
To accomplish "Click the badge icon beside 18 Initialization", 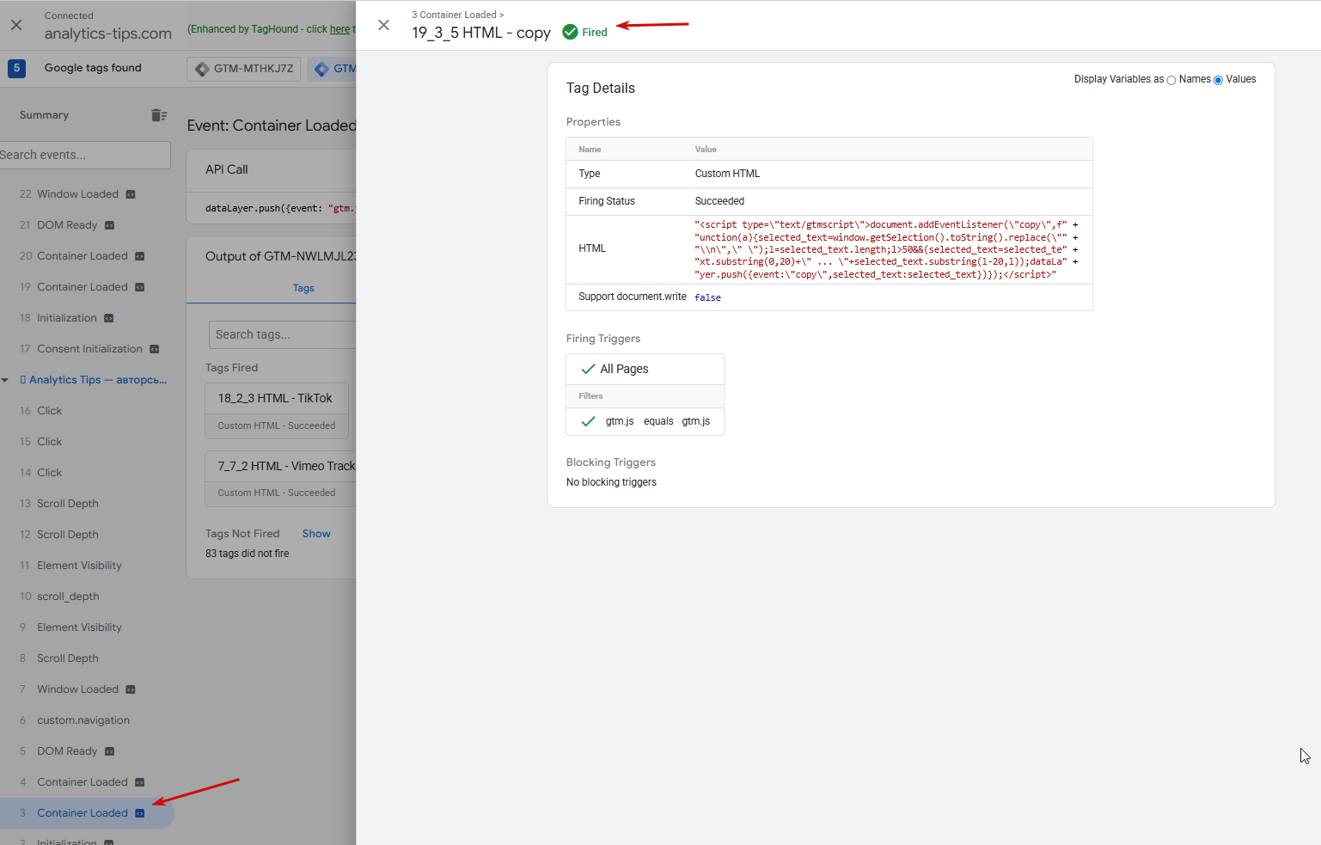I will pyautogui.click(x=108, y=318).
